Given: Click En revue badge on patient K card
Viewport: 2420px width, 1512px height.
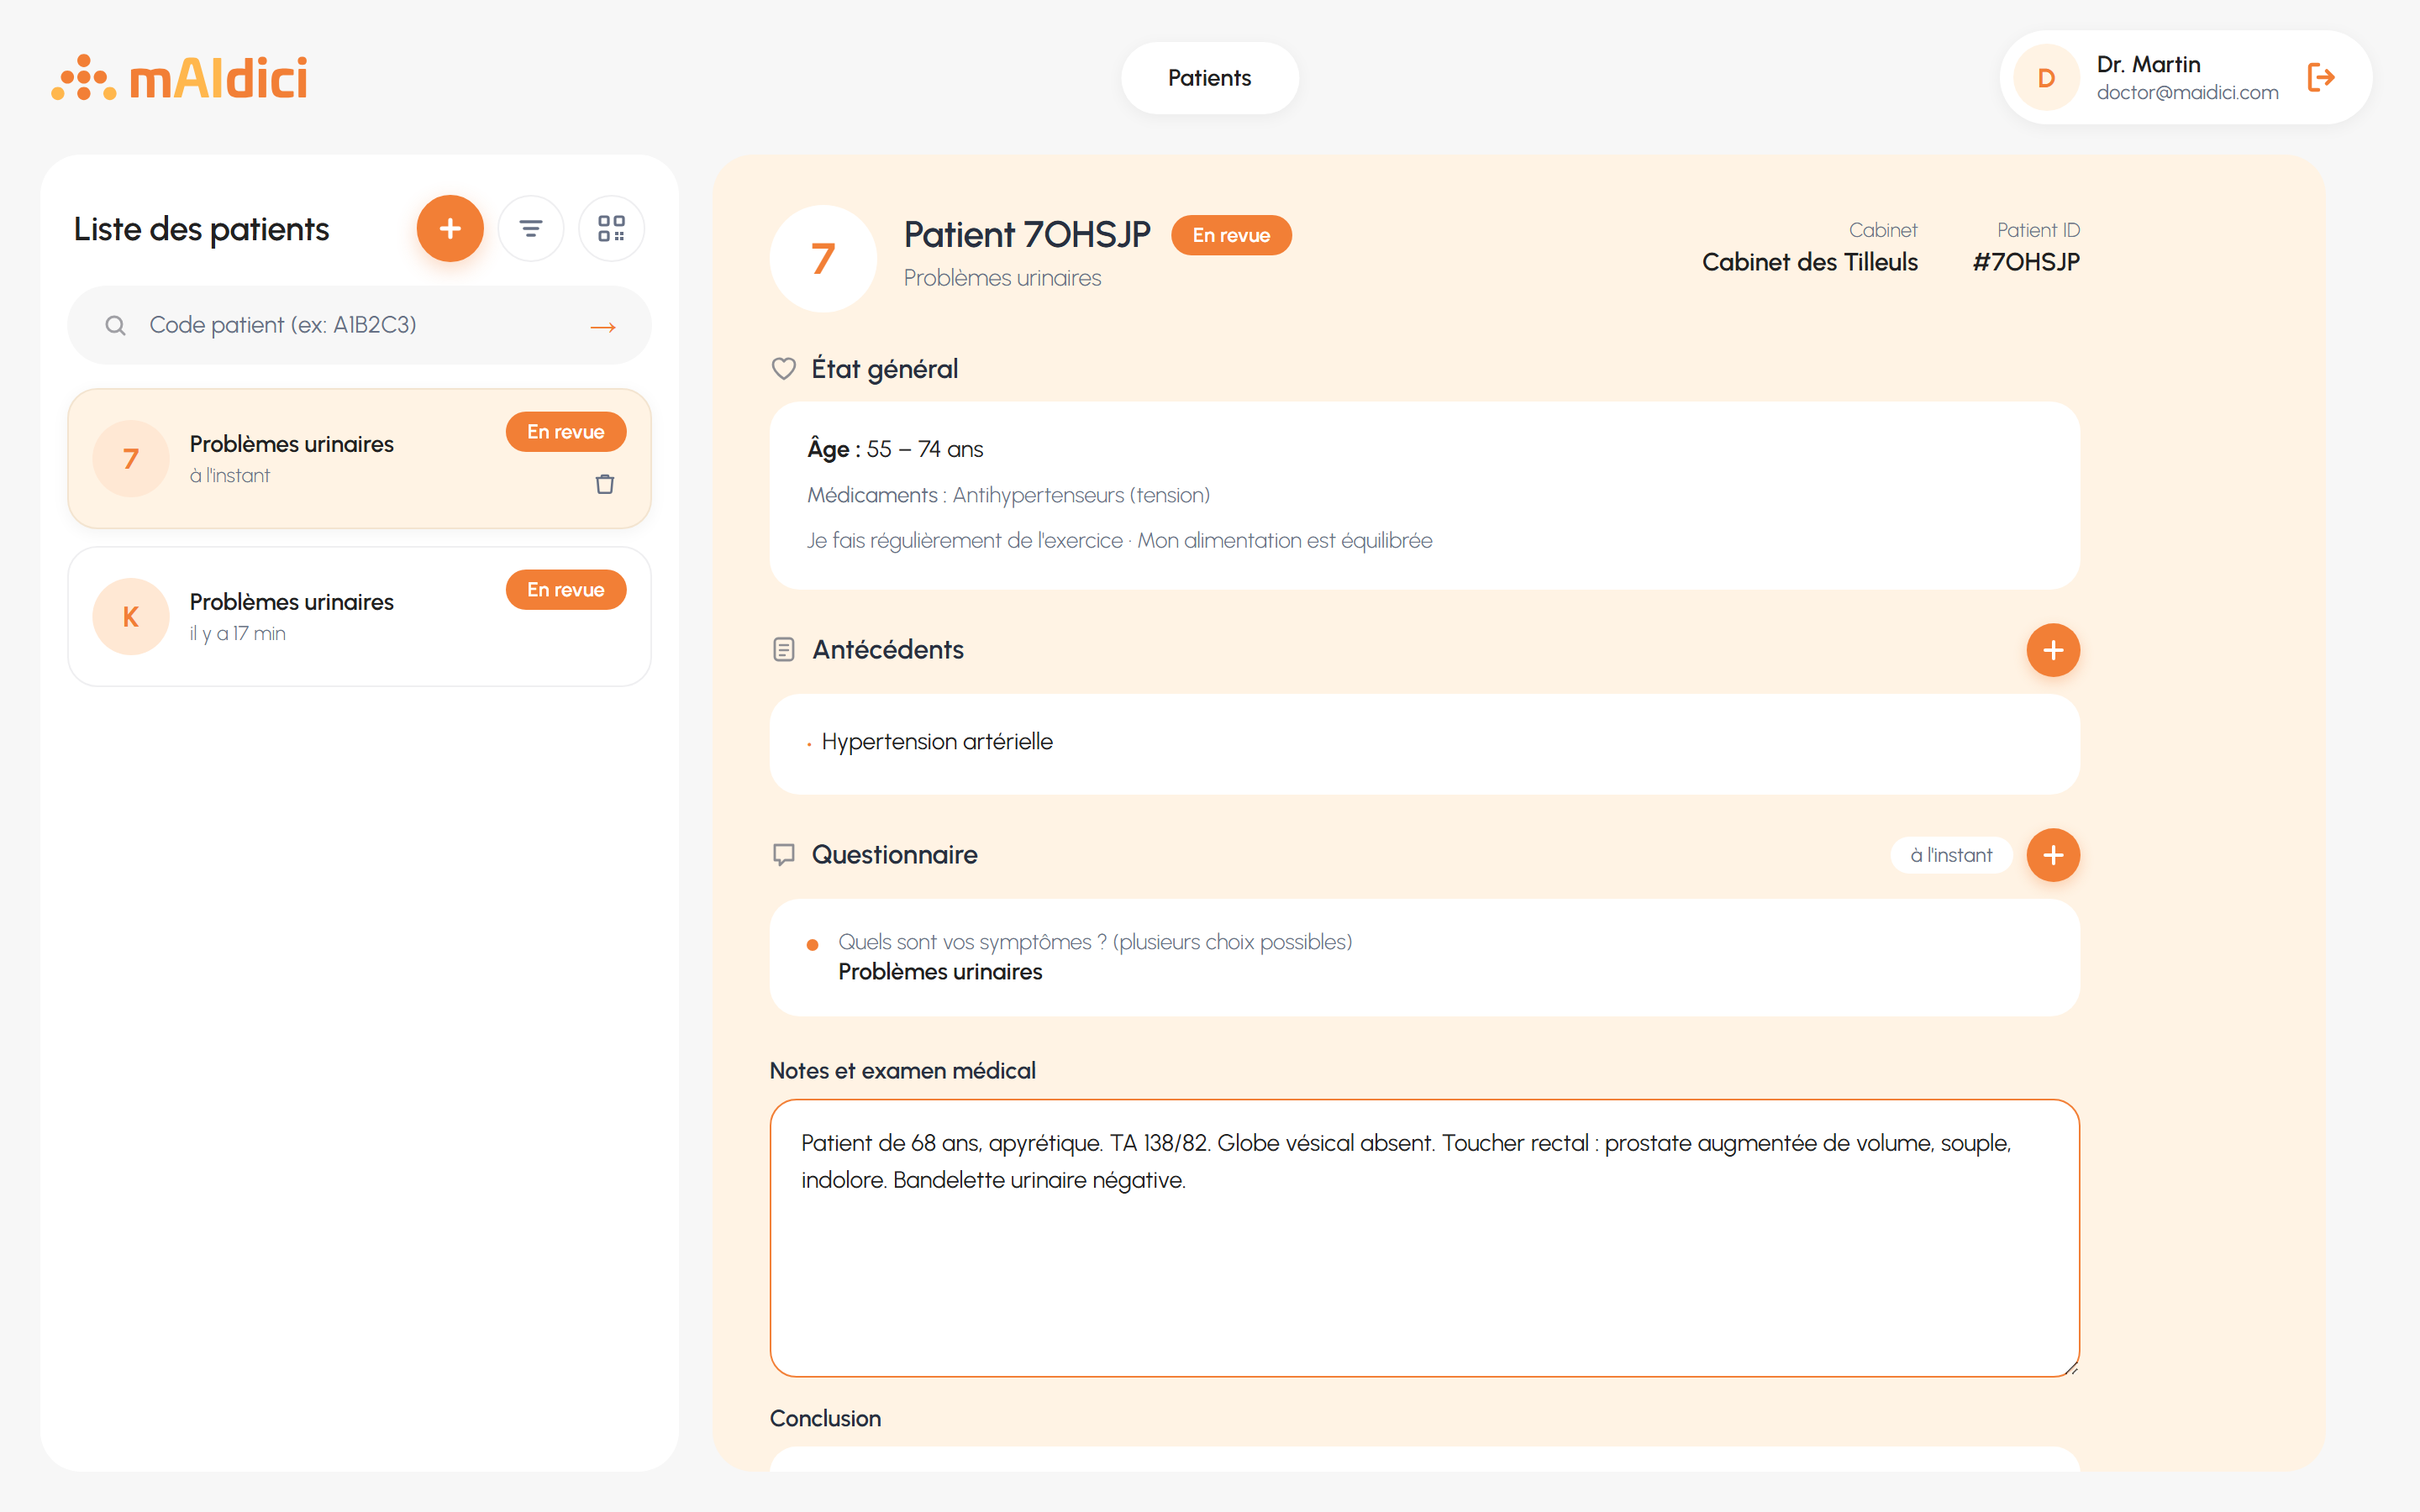Looking at the screenshot, I should click(566, 590).
